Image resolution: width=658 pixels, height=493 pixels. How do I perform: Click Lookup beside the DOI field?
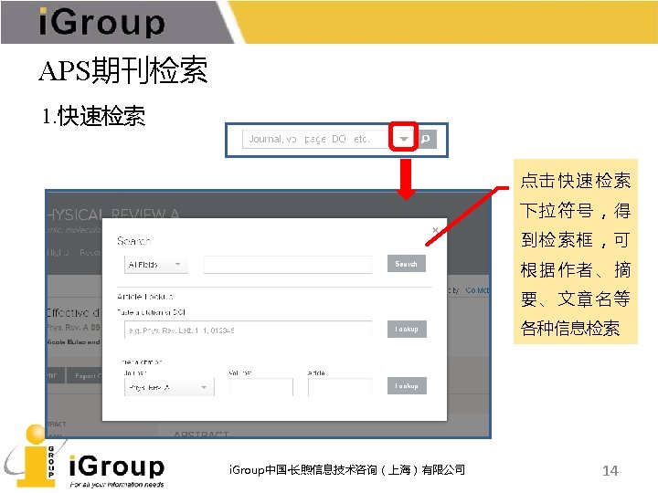(x=407, y=329)
